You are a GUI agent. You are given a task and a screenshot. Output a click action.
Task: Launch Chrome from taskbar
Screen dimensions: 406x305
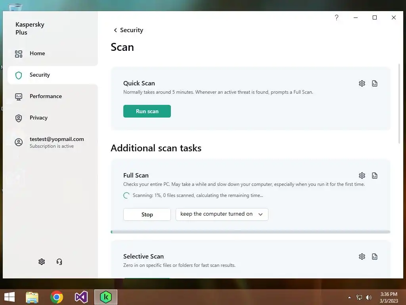(x=56, y=297)
